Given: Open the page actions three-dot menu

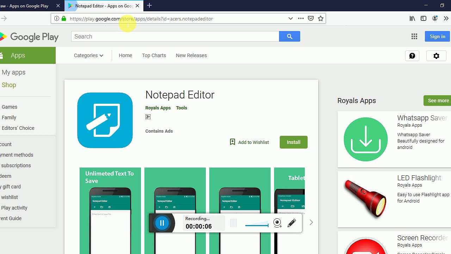Looking at the screenshot, I should [x=301, y=19].
